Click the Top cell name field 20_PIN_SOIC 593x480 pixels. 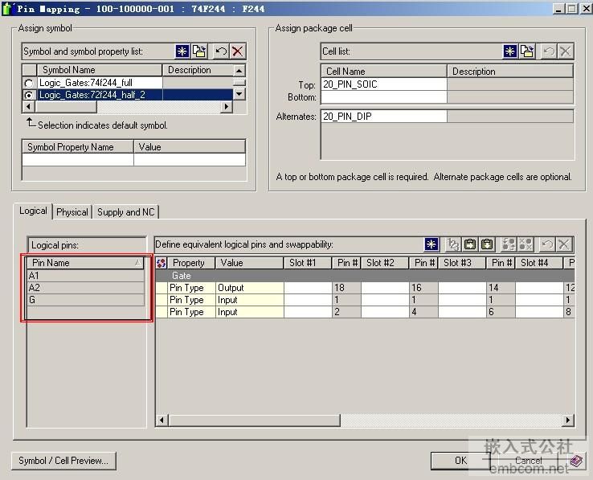point(383,84)
